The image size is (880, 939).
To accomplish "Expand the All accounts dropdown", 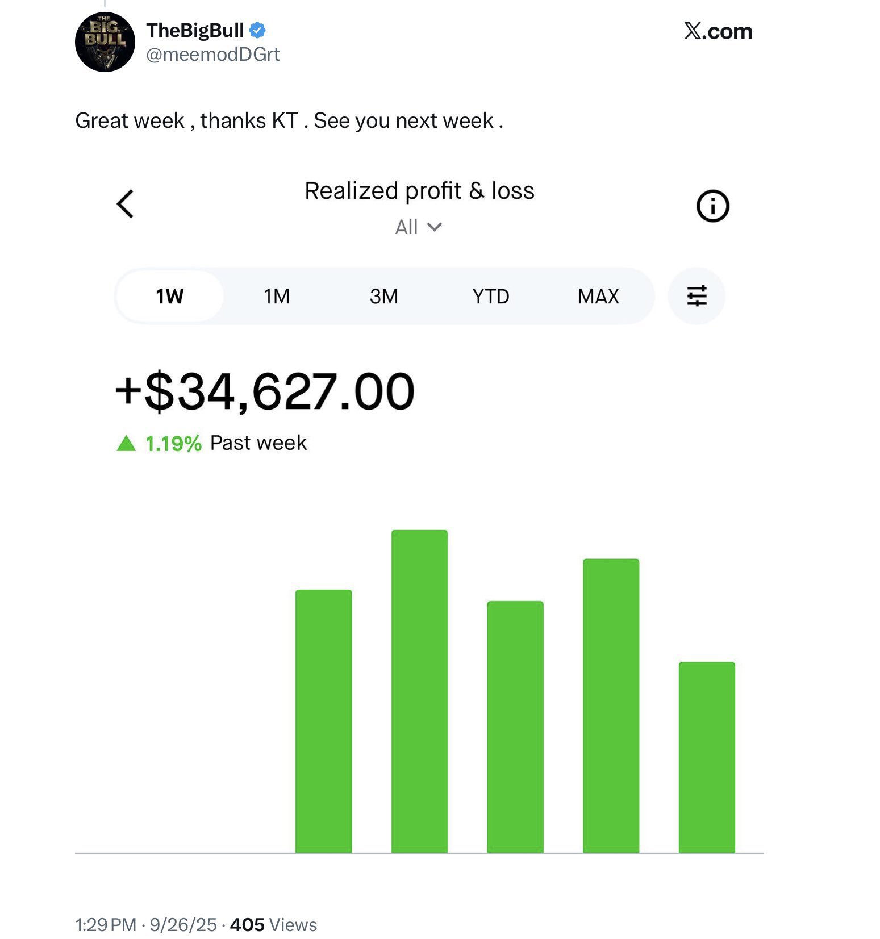I will tap(419, 227).
